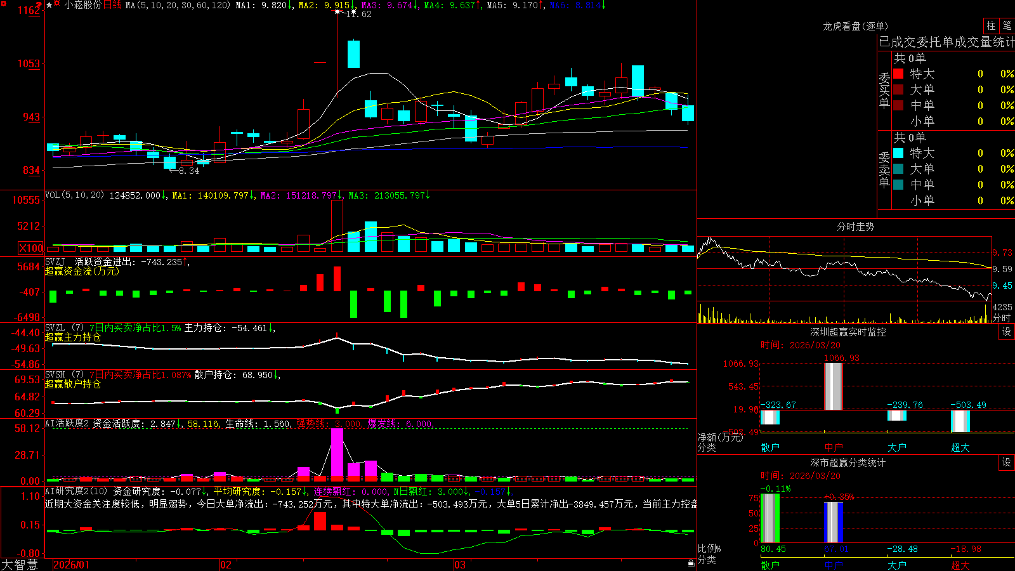Click the 委卖单 section label
Screen dimensions: 1015x571
coord(884,169)
